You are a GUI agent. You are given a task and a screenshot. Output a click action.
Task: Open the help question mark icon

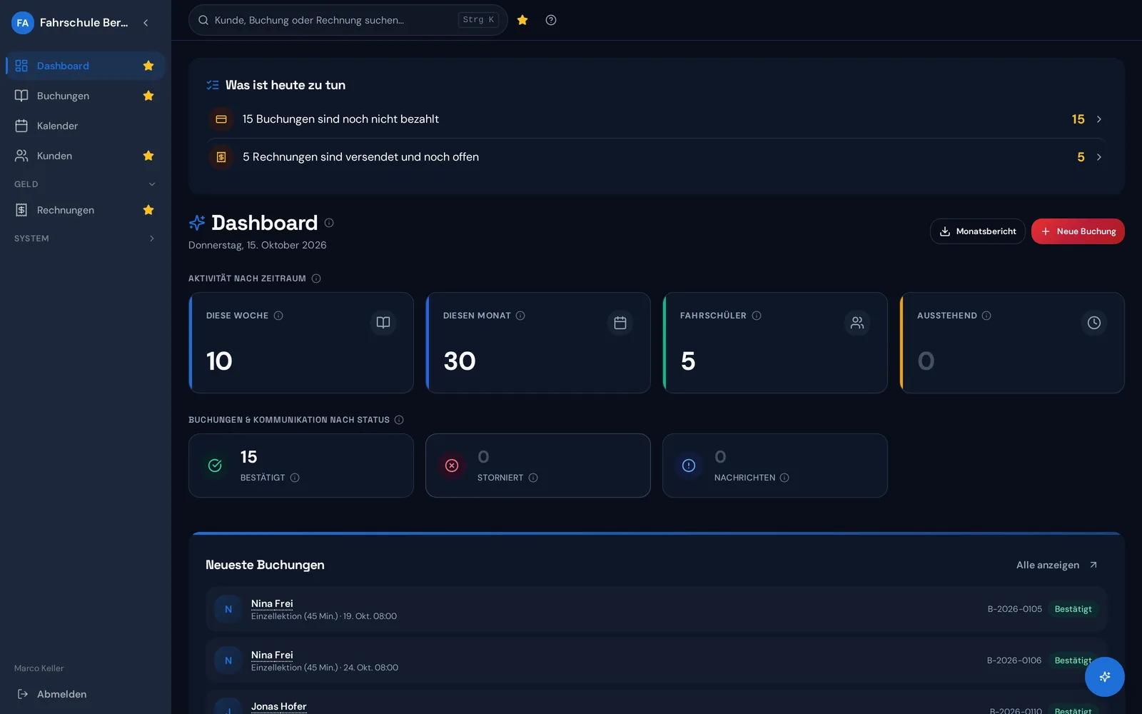pos(551,20)
